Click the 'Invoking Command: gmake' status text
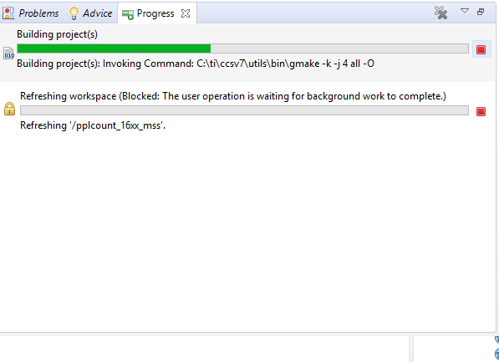Screen dimensions: 499x362 196,64
